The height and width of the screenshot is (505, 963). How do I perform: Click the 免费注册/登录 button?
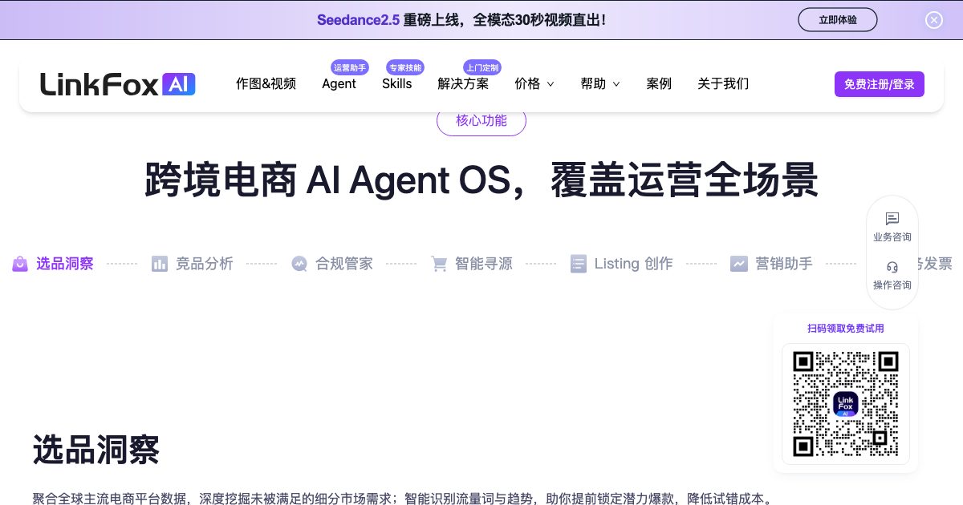(880, 84)
